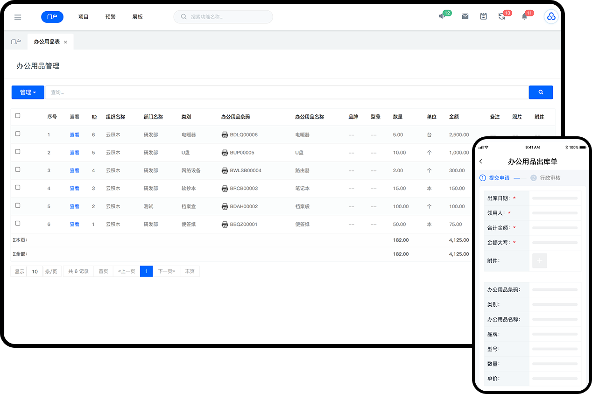This screenshot has width=592, height=394.
Task: Open the mail envelope icon
Action: click(x=465, y=16)
